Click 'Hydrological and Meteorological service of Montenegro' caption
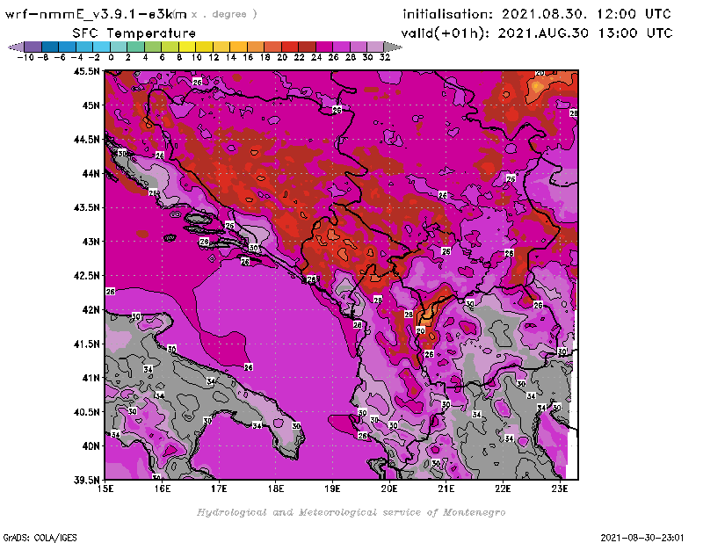The height and width of the screenshot is (543, 703). tap(351, 512)
